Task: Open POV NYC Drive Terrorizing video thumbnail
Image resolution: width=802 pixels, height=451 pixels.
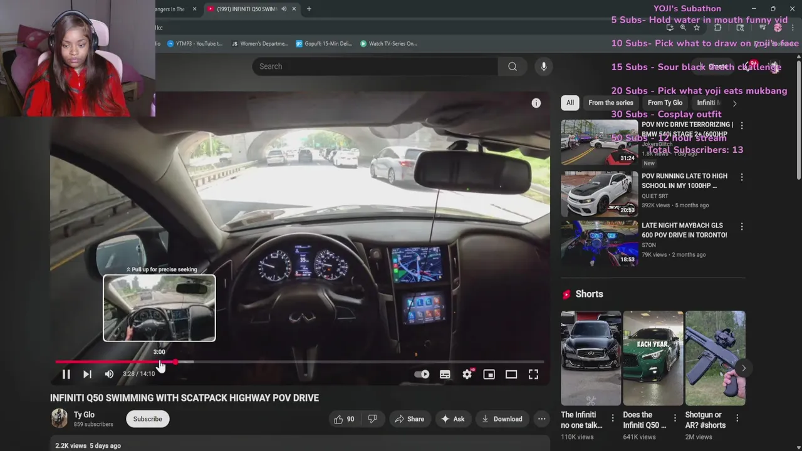Action: (x=600, y=142)
